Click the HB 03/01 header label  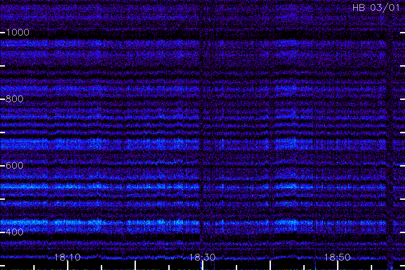coord(376,8)
